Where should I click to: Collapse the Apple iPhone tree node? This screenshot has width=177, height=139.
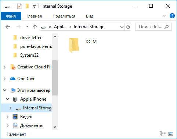pyautogui.click(x=8, y=99)
